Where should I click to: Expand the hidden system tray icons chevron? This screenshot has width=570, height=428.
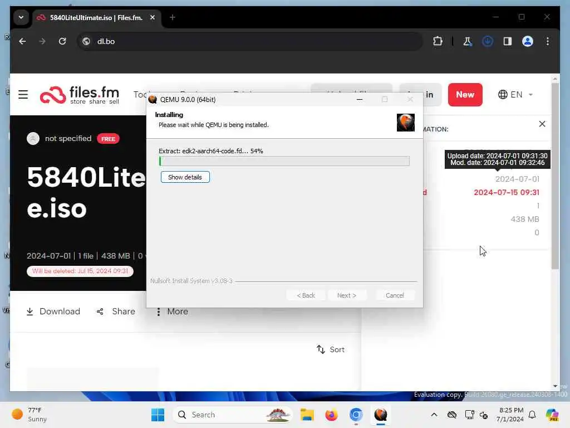(434, 415)
